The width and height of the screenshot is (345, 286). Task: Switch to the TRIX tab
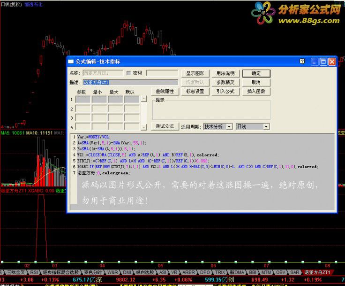click(x=220, y=272)
